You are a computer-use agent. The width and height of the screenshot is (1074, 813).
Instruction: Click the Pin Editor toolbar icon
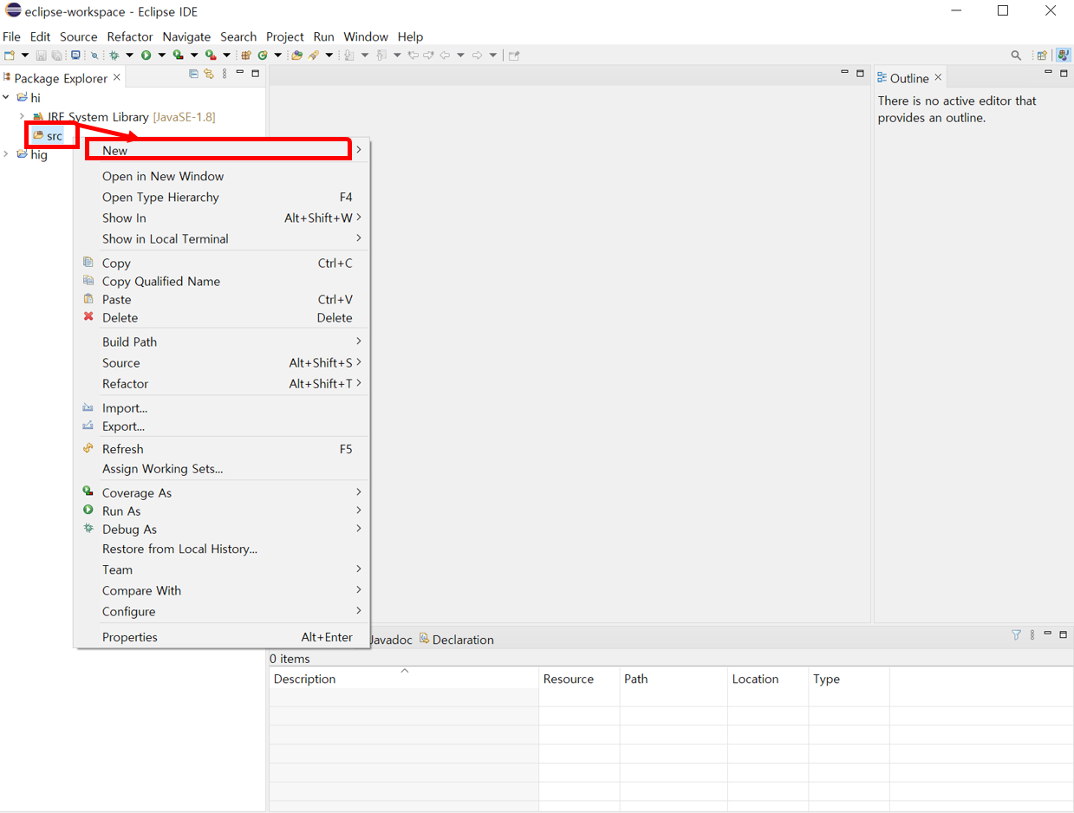pyautogui.click(x=514, y=55)
